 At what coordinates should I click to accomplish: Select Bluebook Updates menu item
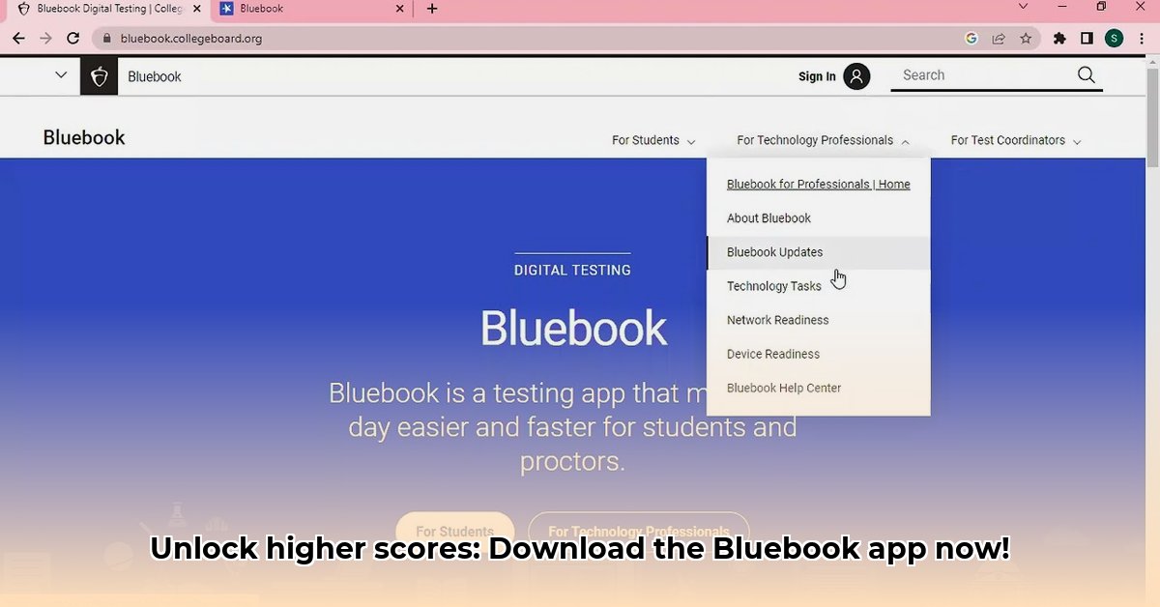point(819,252)
